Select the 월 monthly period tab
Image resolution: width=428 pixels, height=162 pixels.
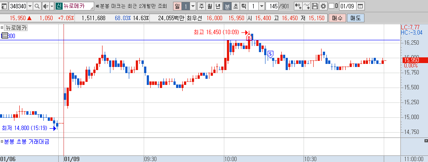tap(210, 6)
